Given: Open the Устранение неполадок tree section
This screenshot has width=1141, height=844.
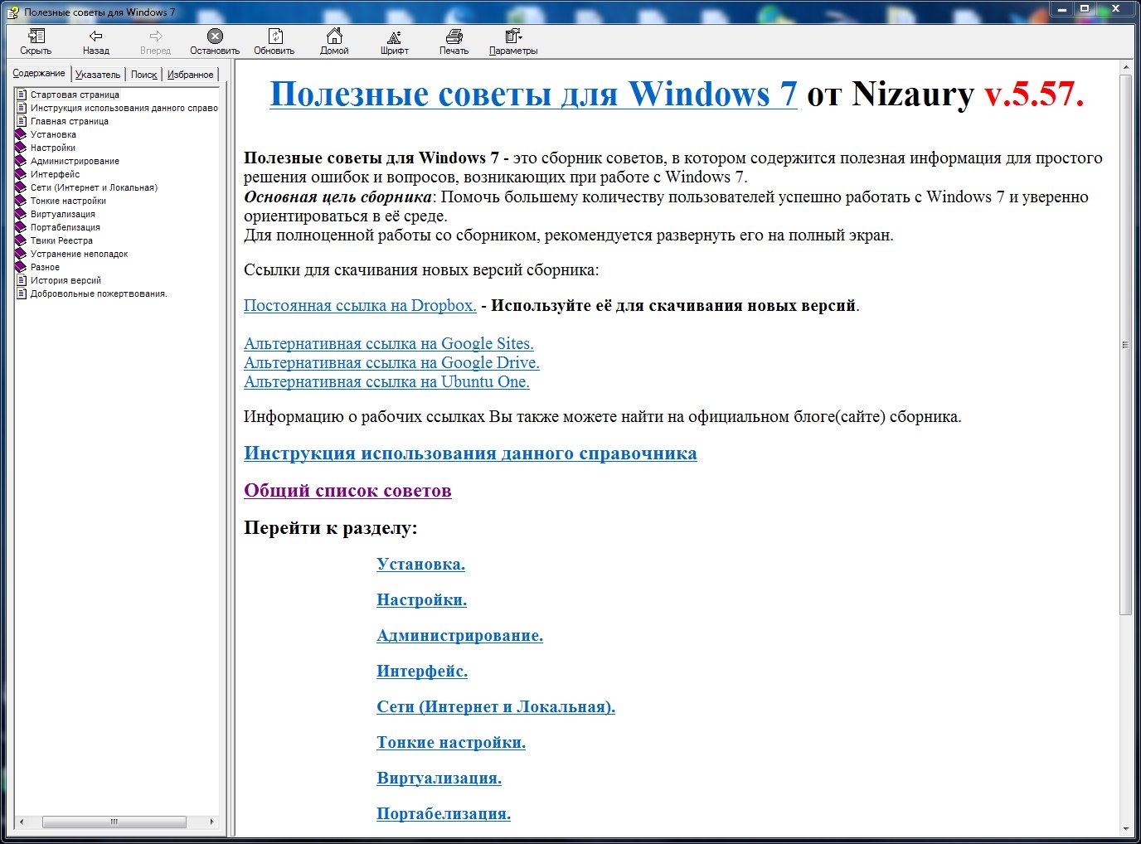Looking at the screenshot, I should pos(79,254).
